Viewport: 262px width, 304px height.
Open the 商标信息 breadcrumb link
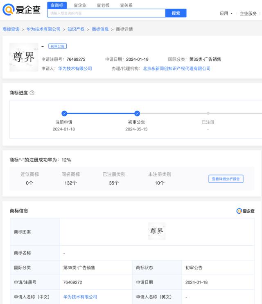coord(100,29)
